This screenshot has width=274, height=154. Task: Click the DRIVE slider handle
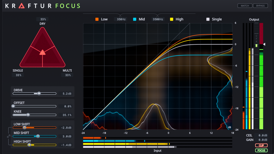39,94
